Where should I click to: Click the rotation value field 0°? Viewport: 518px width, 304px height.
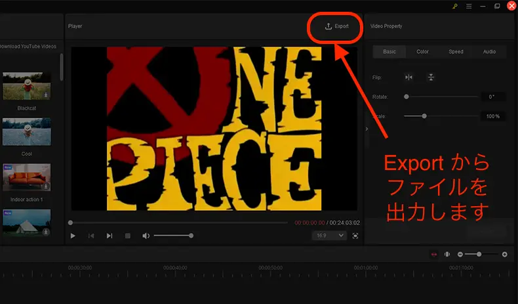coord(492,97)
